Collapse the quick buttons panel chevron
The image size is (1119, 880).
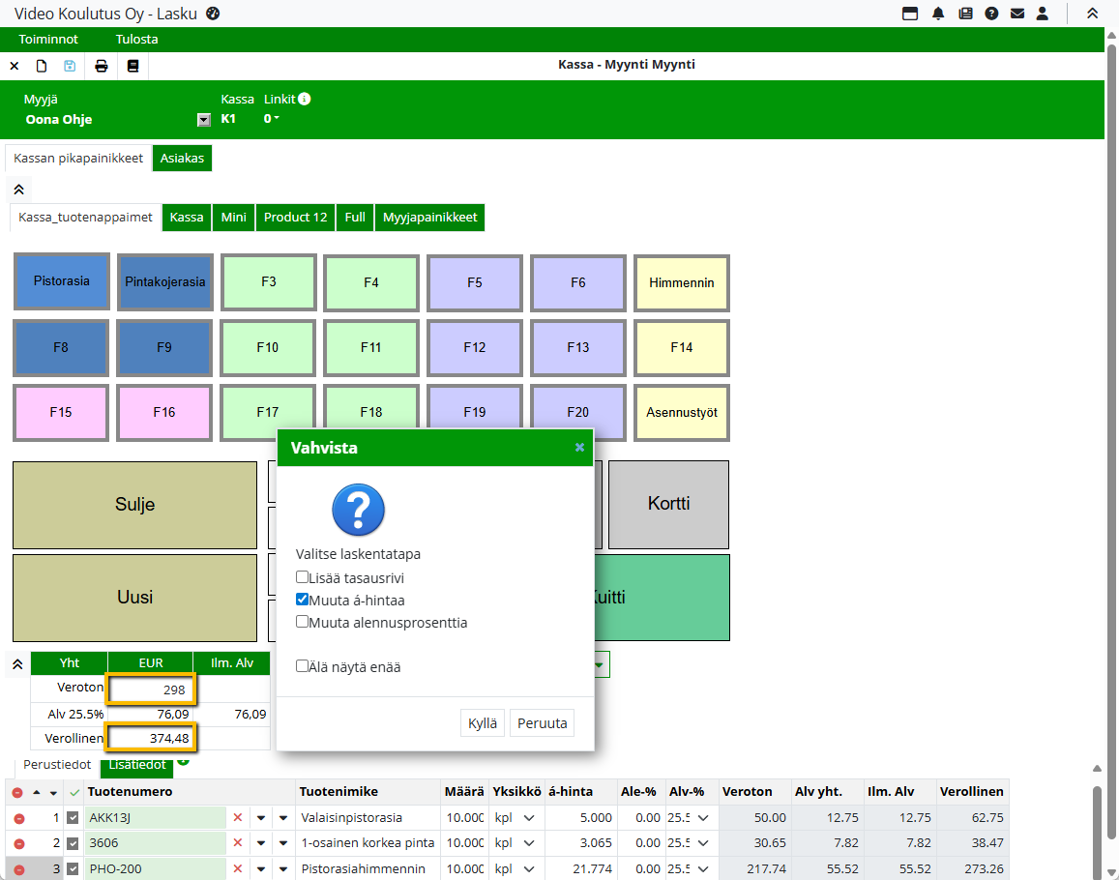[x=18, y=189]
